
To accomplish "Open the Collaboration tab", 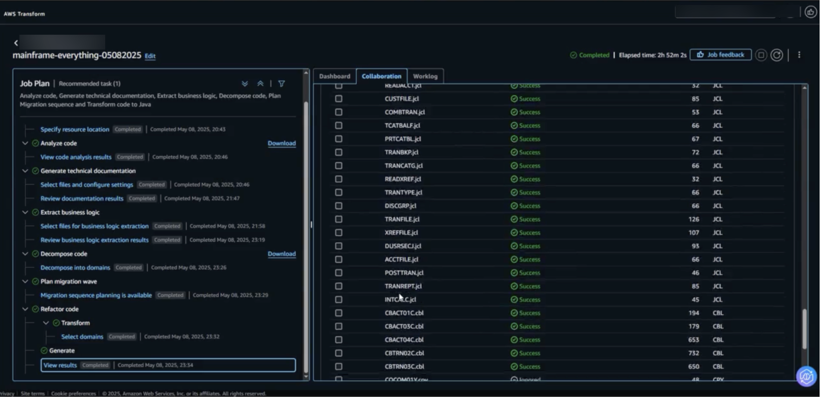I will tap(382, 76).
